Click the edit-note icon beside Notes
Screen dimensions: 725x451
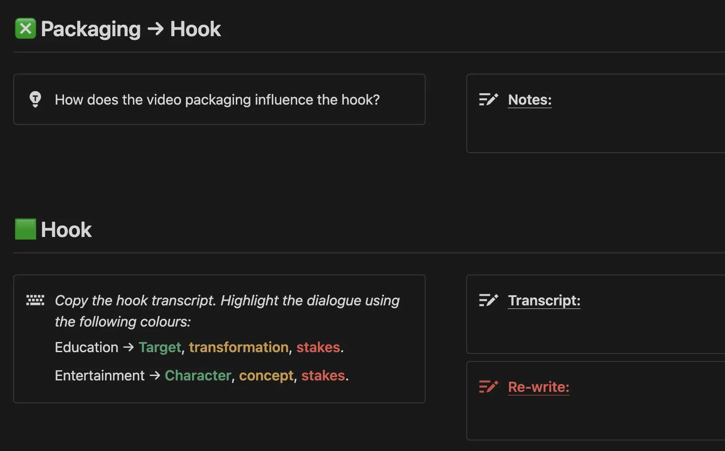coord(488,100)
